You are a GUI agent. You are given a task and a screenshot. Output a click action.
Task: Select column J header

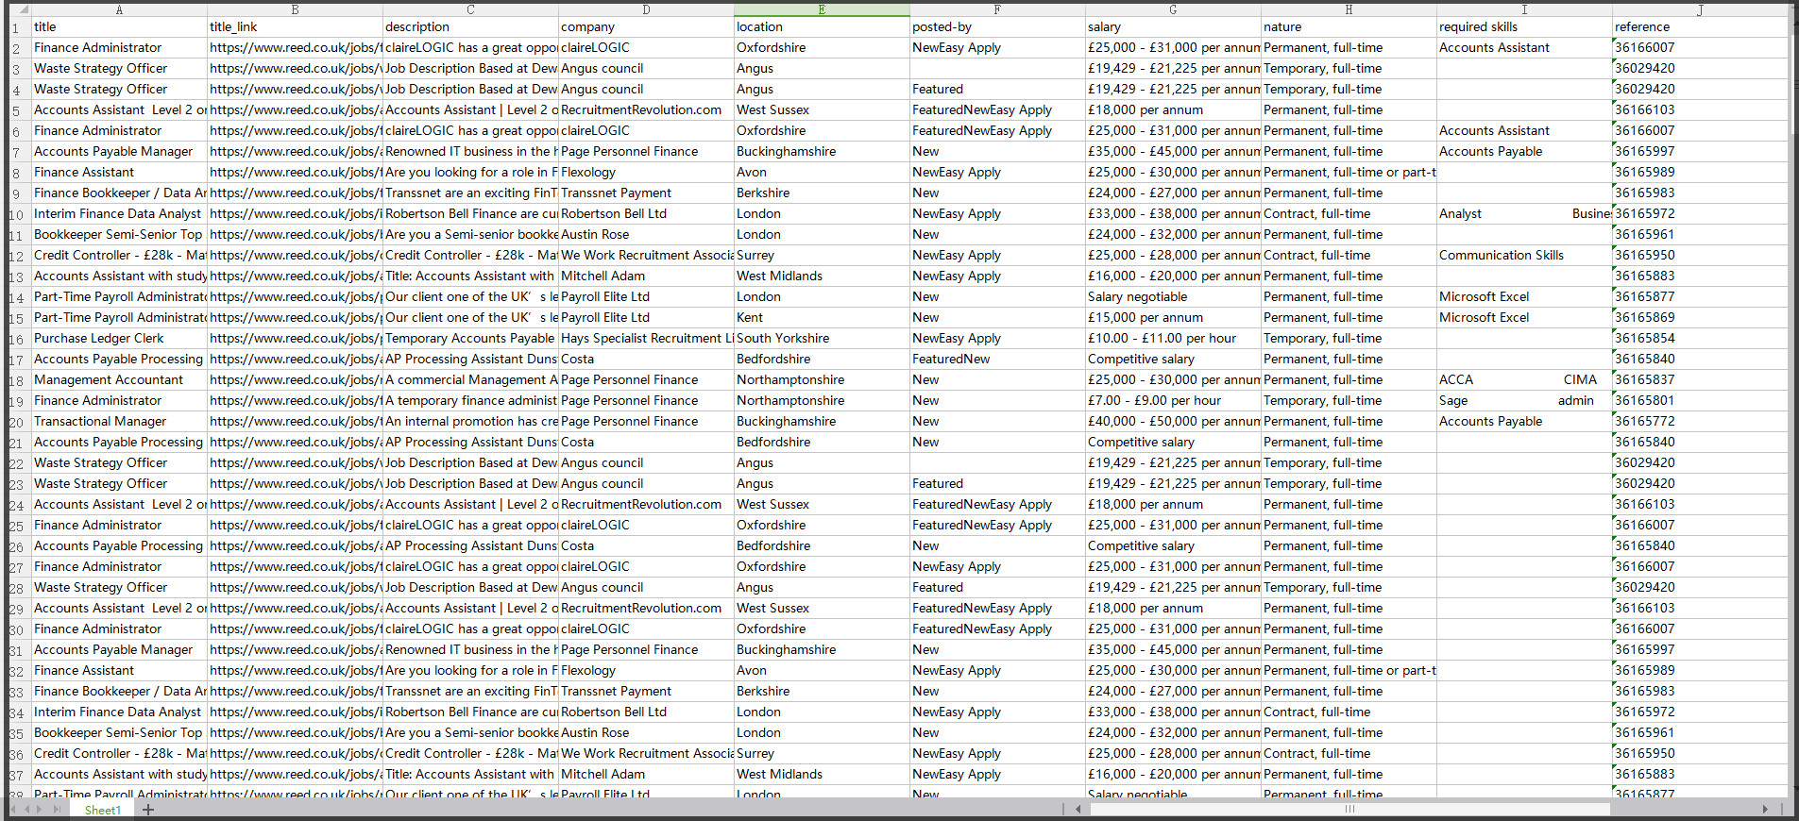tap(1700, 9)
